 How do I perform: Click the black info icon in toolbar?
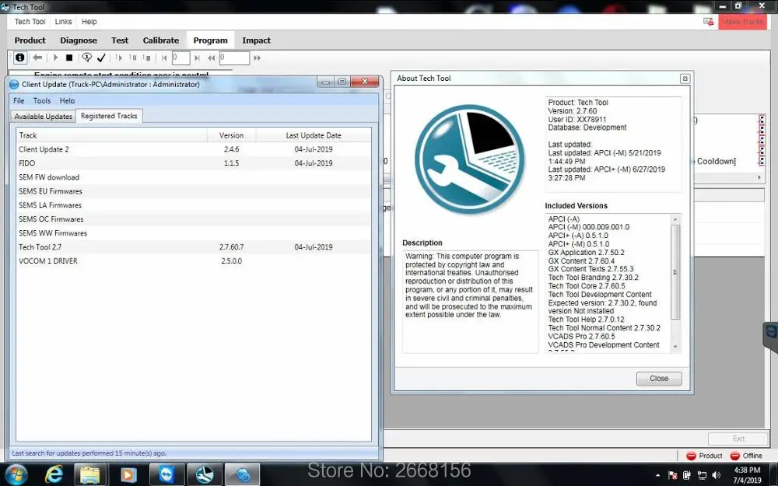(20, 58)
